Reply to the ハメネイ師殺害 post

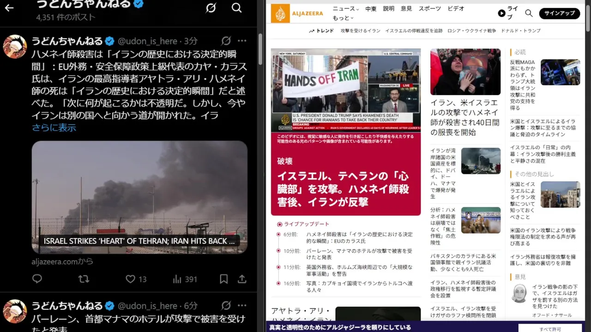[37, 279]
